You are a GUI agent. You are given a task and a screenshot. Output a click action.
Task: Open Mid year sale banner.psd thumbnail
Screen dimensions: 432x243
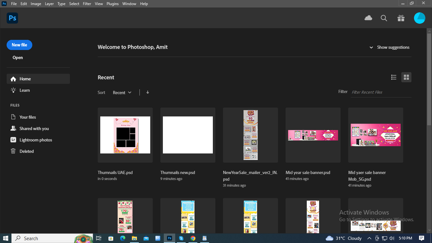(x=313, y=135)
